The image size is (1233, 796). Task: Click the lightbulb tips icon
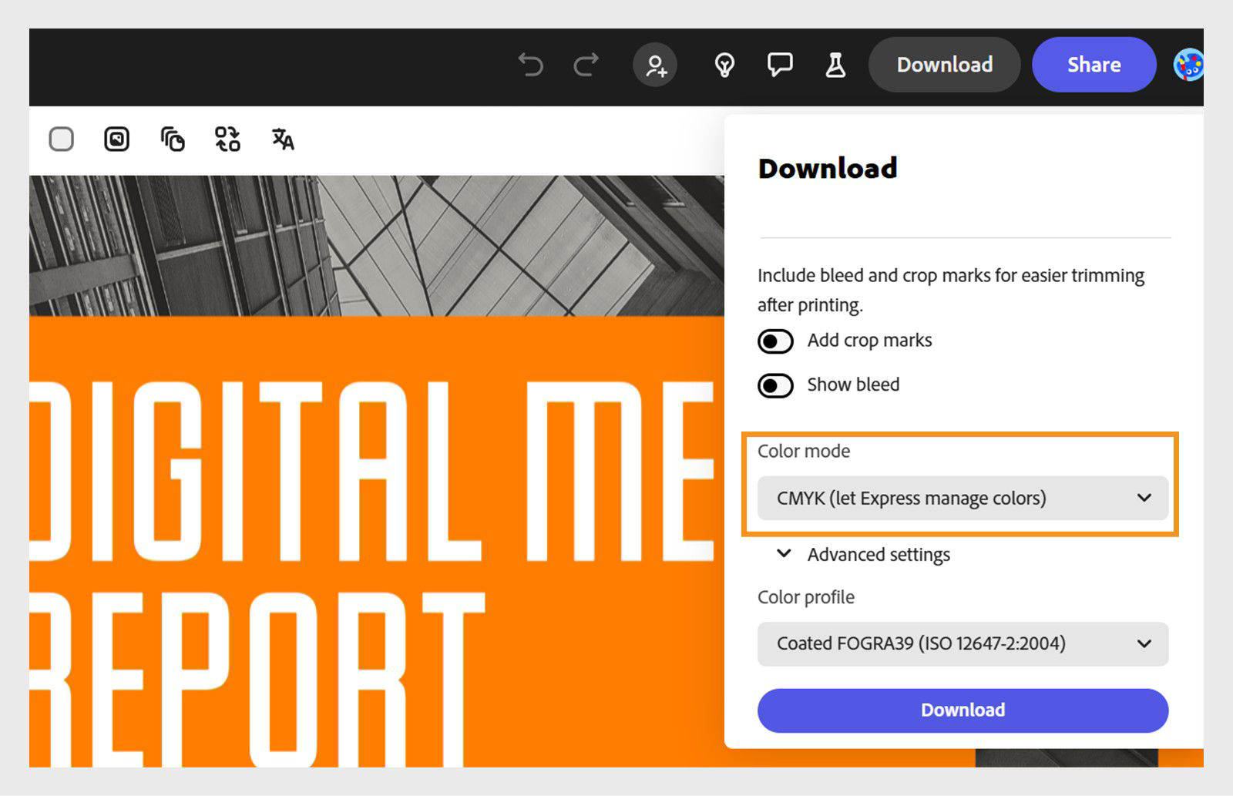point(724,65)
